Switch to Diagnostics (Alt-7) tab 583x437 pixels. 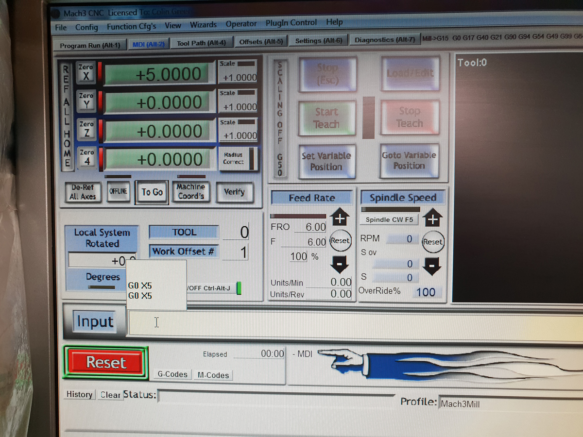pos(385,40)
